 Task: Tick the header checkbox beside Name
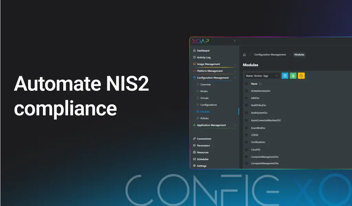tap(246, 84)
